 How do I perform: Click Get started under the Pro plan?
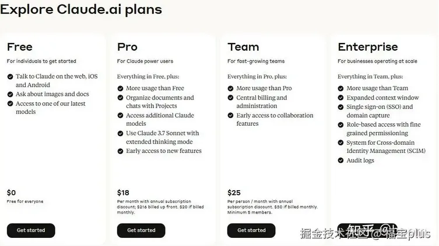[x=141, y=230]
